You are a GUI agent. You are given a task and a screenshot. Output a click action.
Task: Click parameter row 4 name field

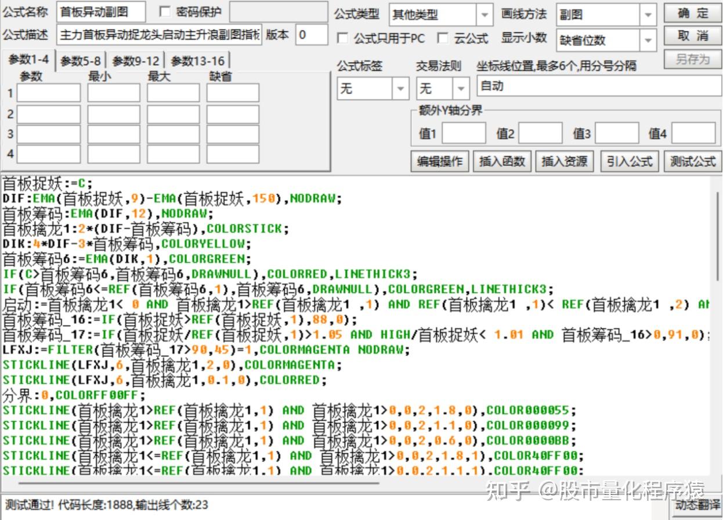(x=49, y=154)
